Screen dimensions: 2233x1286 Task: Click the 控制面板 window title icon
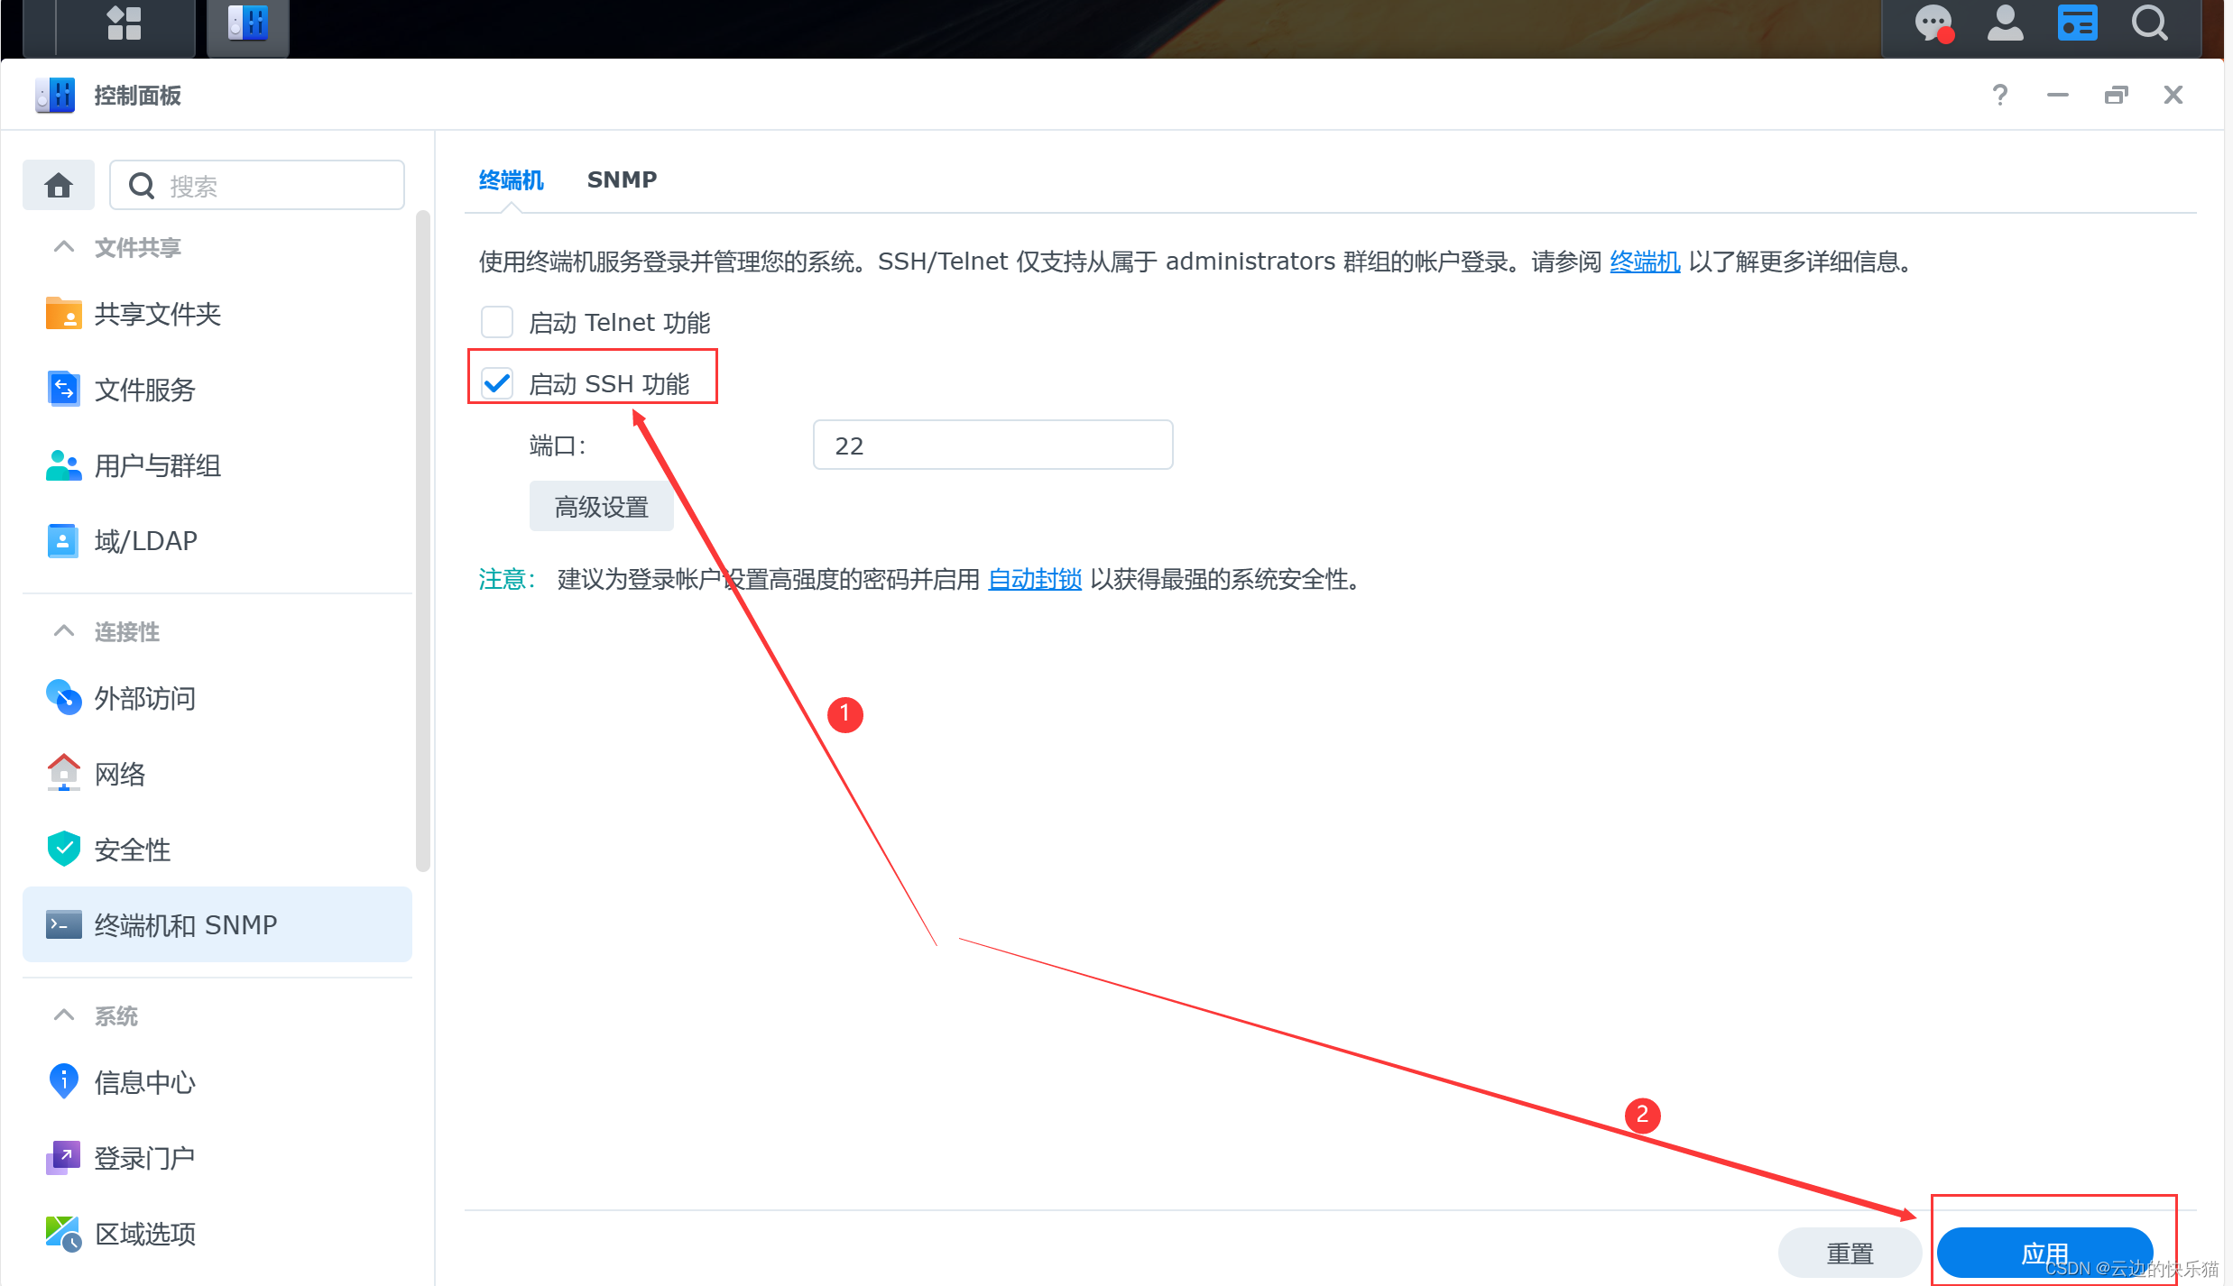coord(55,96)
